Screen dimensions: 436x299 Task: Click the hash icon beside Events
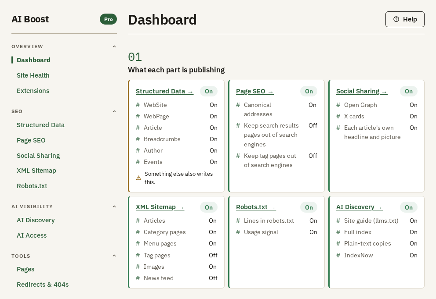pos(138,162)
